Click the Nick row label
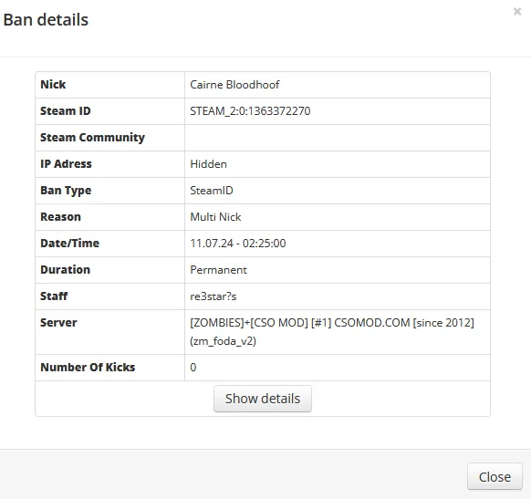 tap(53, 84)
